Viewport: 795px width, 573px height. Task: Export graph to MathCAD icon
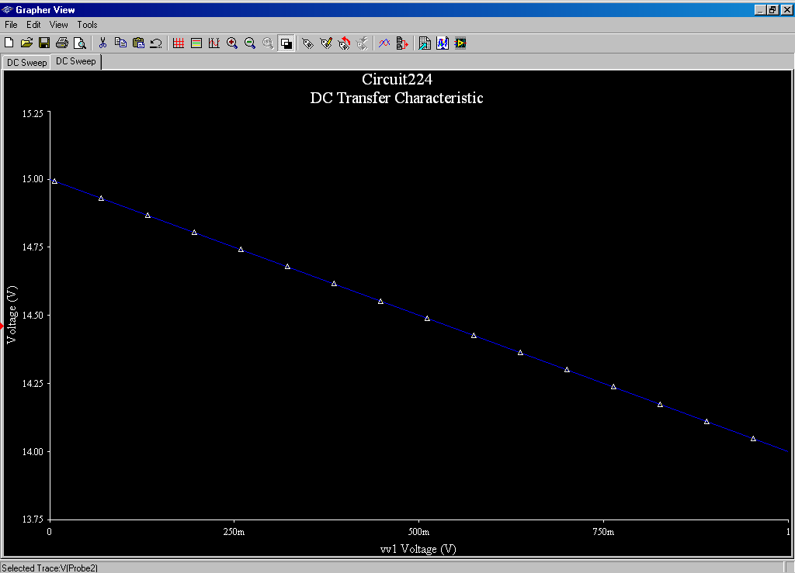(443, 43)
